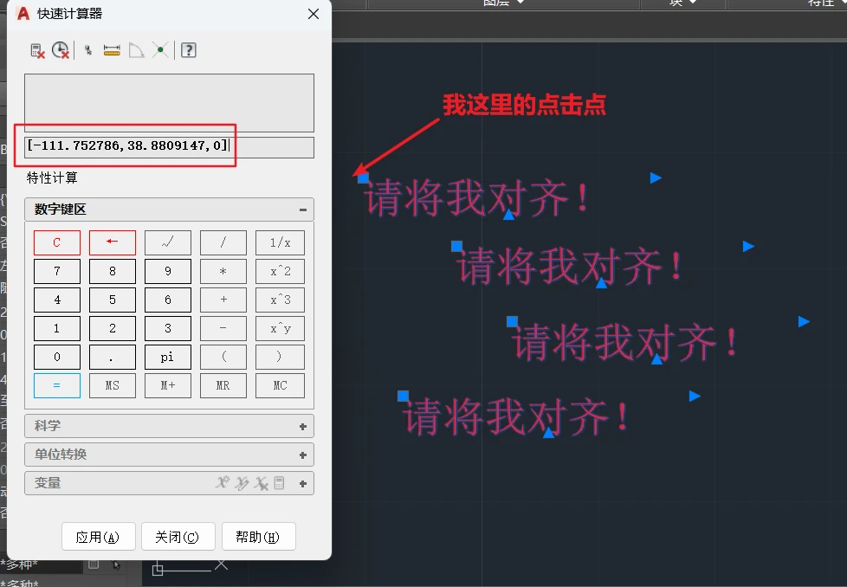Click the blue equals = button
Image resolution: width=847 pixels, height=587 pixels.
pyautogui.click(x=56, y=385)
